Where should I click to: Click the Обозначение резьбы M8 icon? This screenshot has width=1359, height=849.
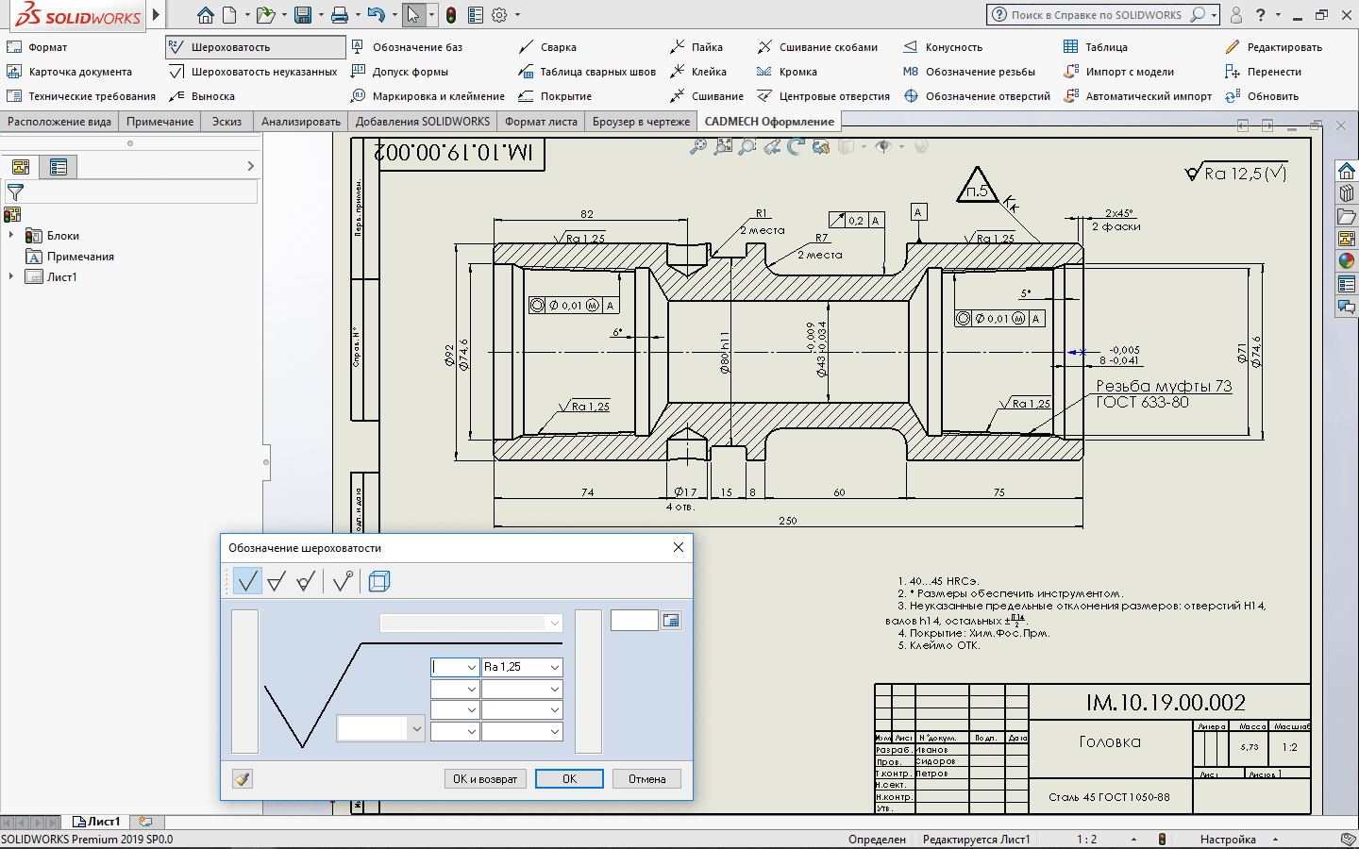pos(911,72)
